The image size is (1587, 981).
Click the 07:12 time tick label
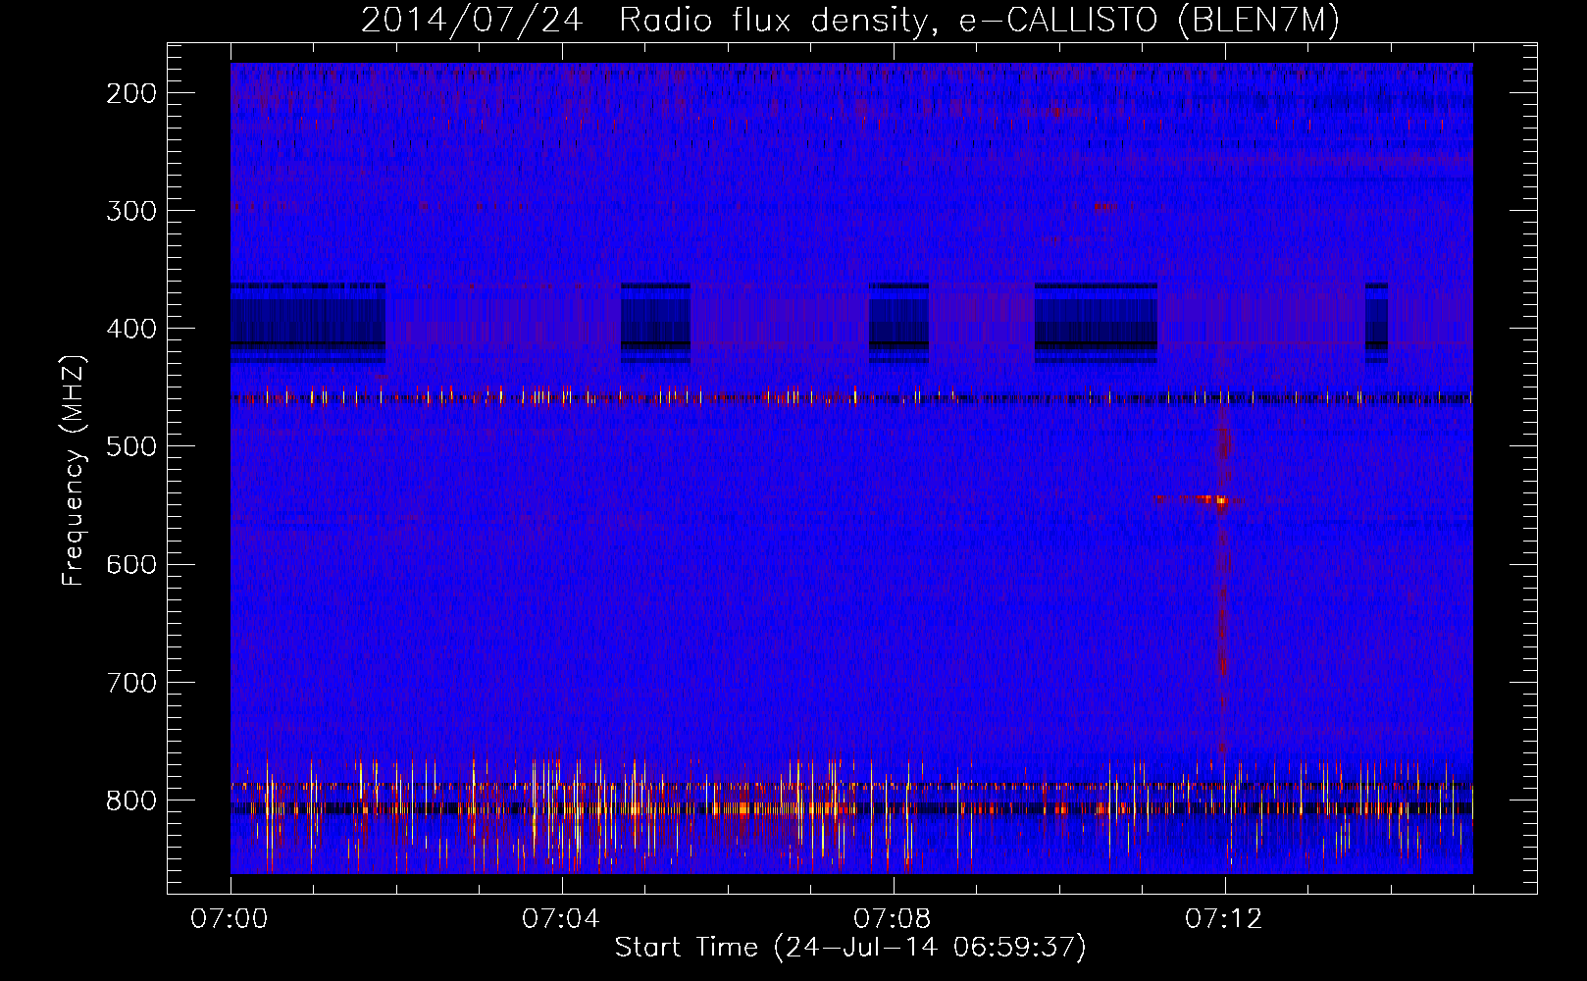coord(1224,919)
